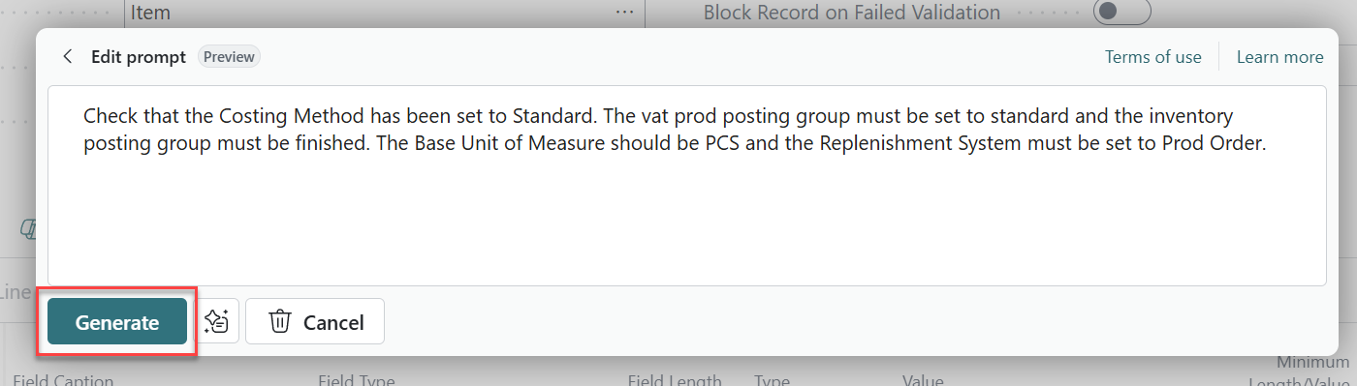Click the Field Caption column header

coord(63,380)
